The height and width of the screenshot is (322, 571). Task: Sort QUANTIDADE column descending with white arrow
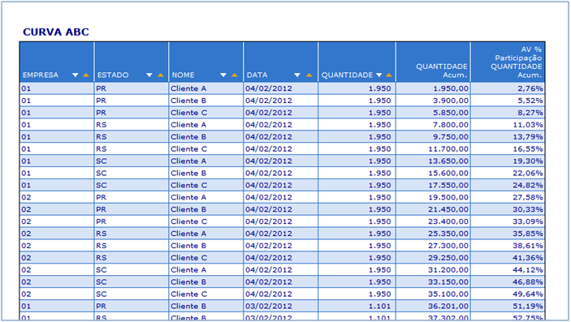[379, 75]
